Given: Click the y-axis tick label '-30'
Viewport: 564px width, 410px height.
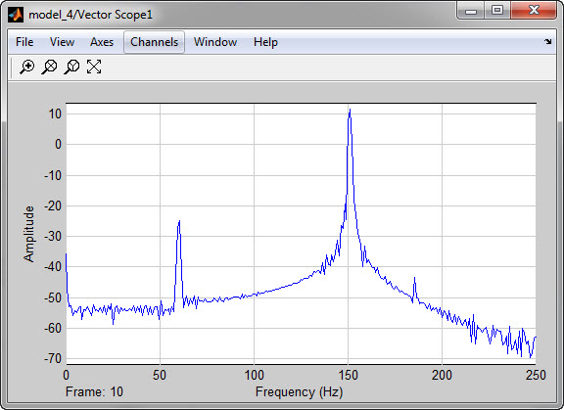Looking at the screenshot, I should pyautogui.click(x=53, y=237).
